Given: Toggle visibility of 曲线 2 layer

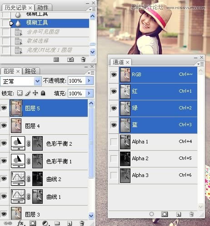Looking at the screenshot, I should (x=4, y=178).
